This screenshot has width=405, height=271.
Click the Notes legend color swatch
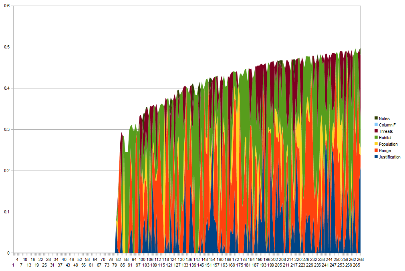[376, 118]
